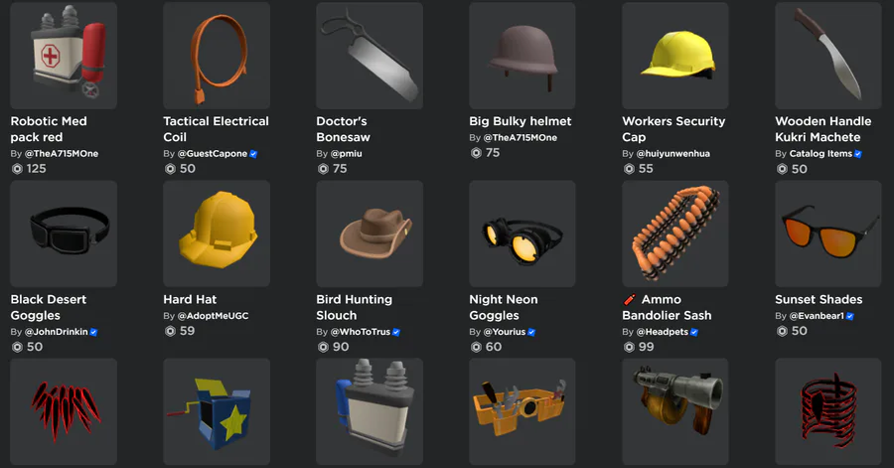Open creator @AdoptMeUGC's profile
Image resolution: width=894 pixels, height=468 pixels.
tap(213, 315)
